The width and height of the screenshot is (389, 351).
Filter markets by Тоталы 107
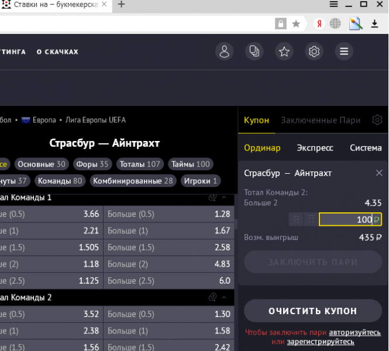click(140, 164)
